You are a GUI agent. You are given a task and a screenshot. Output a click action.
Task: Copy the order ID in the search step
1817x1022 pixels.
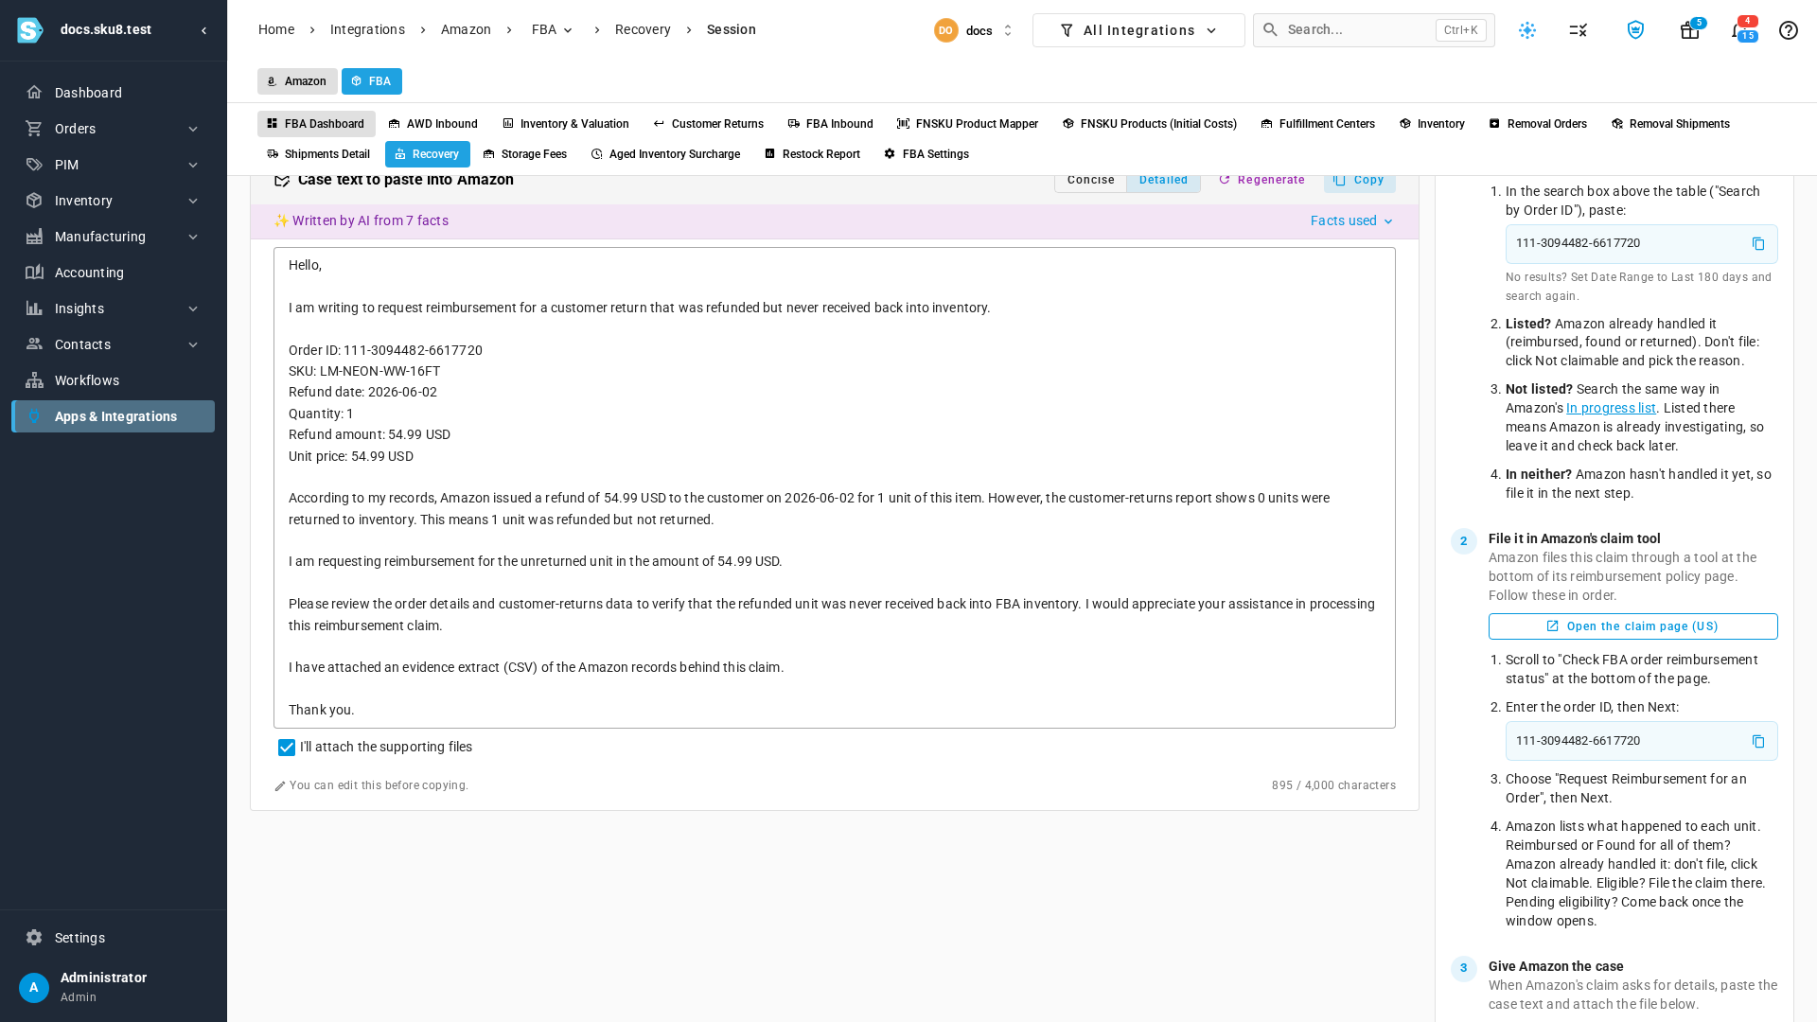1758,244
